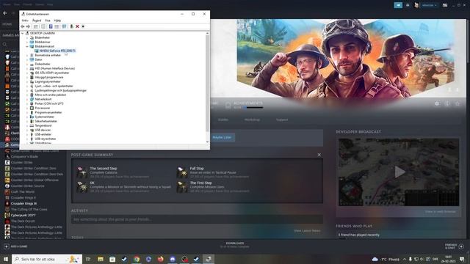The width and height of the screenshot is (470, 264).
Task: Open the Guides tab in Steam
Action: point(223,120)
